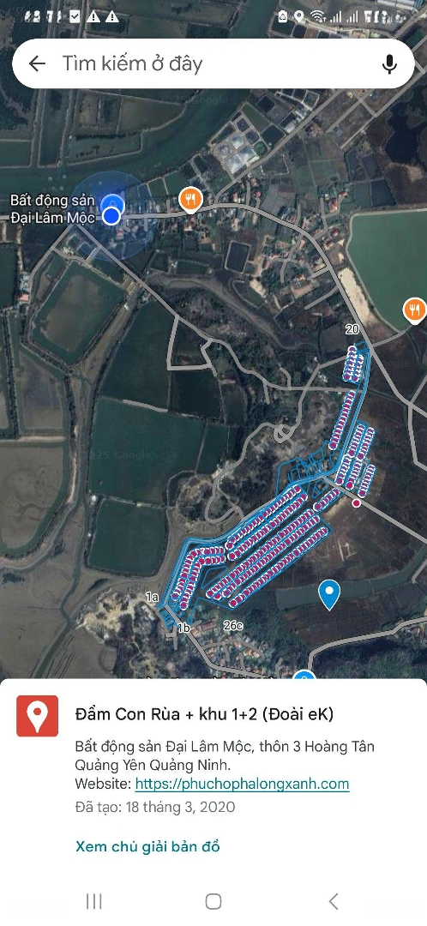
Task: Tap the blue location pin on map
Action: pyautogui.click(x=329, y=594)
